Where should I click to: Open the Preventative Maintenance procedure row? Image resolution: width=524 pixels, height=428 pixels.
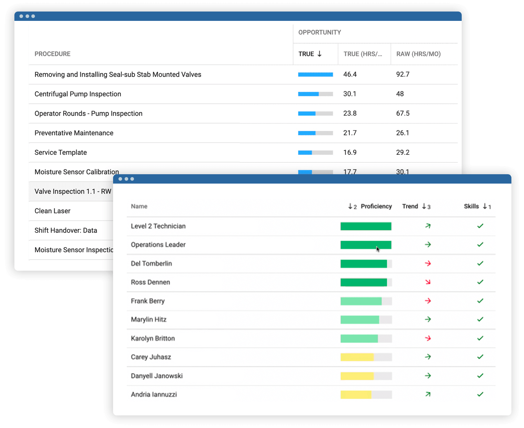pos(243,133)
